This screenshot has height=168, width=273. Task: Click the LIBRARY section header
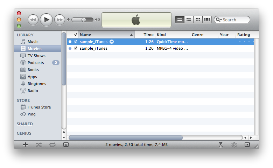[x=25, y=35]
